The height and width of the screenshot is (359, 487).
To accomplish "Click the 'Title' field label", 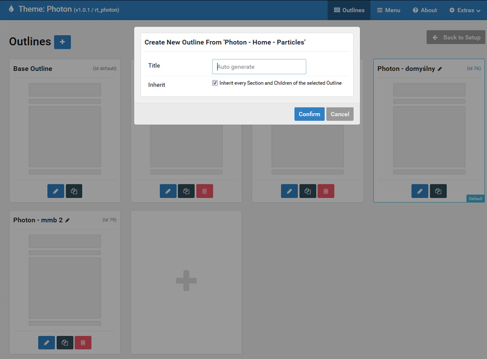I will click(x=154, y=65).
